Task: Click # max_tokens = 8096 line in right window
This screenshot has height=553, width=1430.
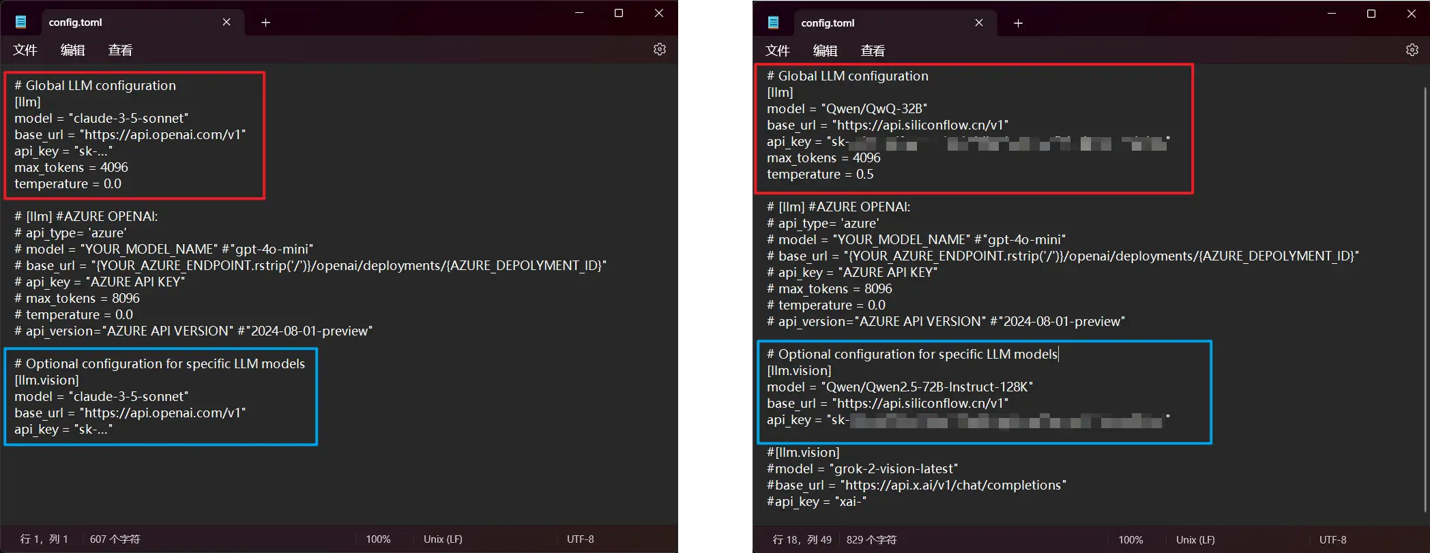Action: tap(830, 288)
